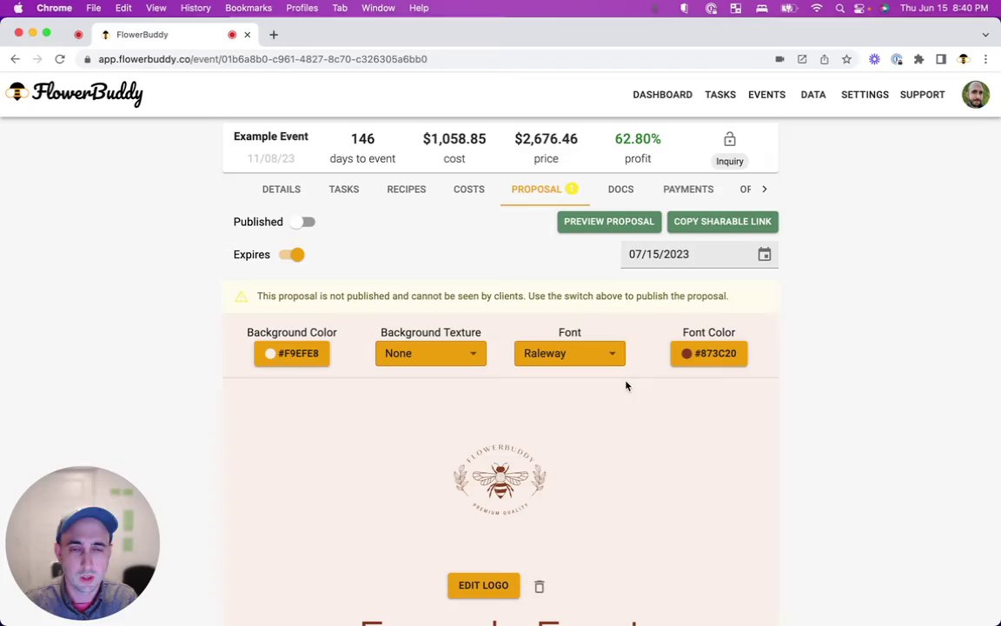
Task: Click the 62.80% profit value
Action: [x=638, y=138]
